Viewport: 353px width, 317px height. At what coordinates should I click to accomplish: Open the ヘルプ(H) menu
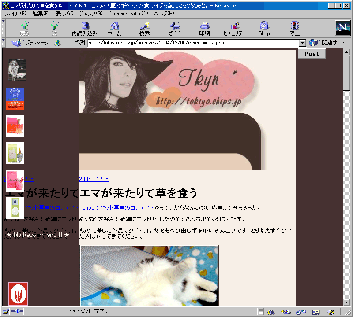164,14
